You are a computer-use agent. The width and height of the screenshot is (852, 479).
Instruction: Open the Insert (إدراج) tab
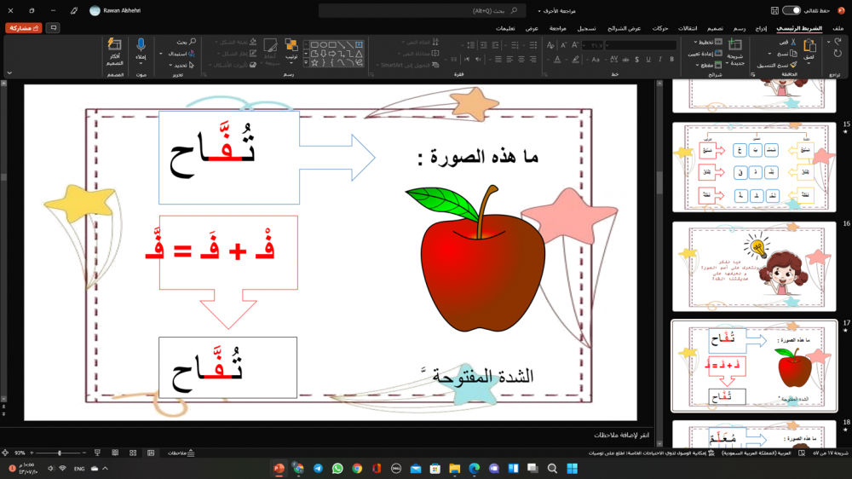(x=761, y=28)
